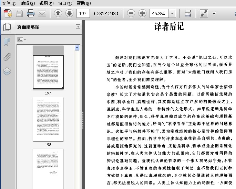Toggle the Page Thumbnails panel button
236x189 pixels.
pyautogui.click(x=7, y=27)
